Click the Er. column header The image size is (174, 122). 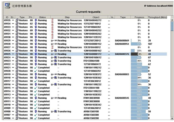13,17
